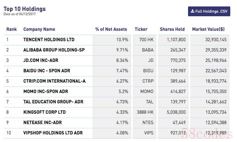237x142 pixels.
Task: Download the Full Holdings .CSV file
Action: point(209,11)
